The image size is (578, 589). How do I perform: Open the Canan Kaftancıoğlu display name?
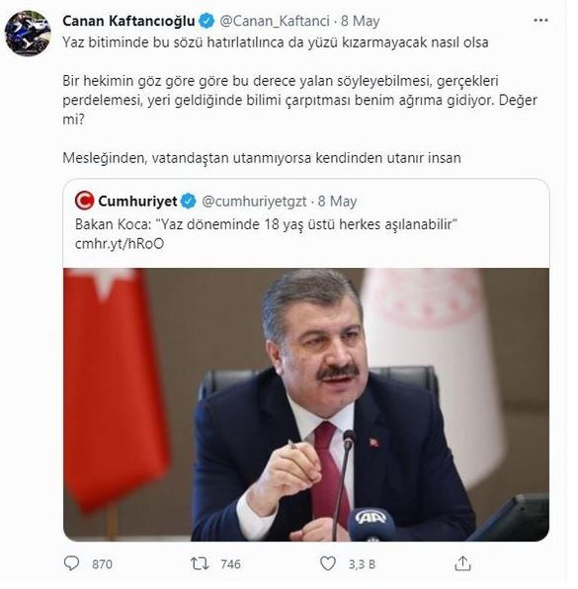pos(128,21)
